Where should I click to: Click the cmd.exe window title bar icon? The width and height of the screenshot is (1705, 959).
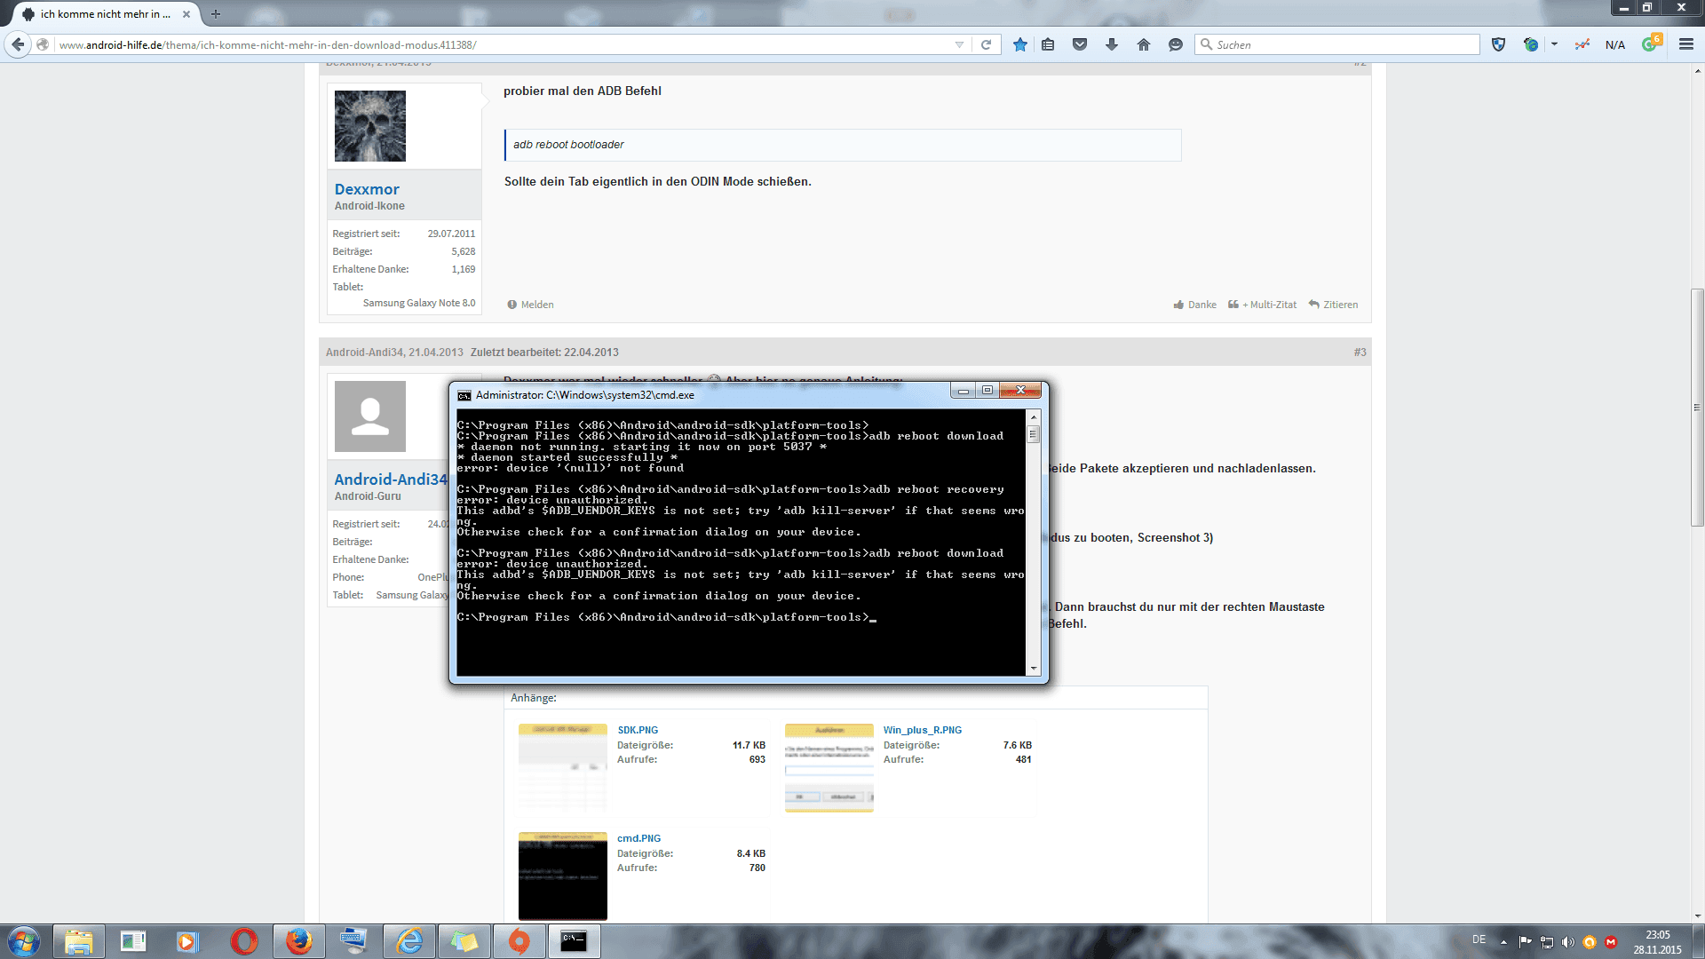464,395
